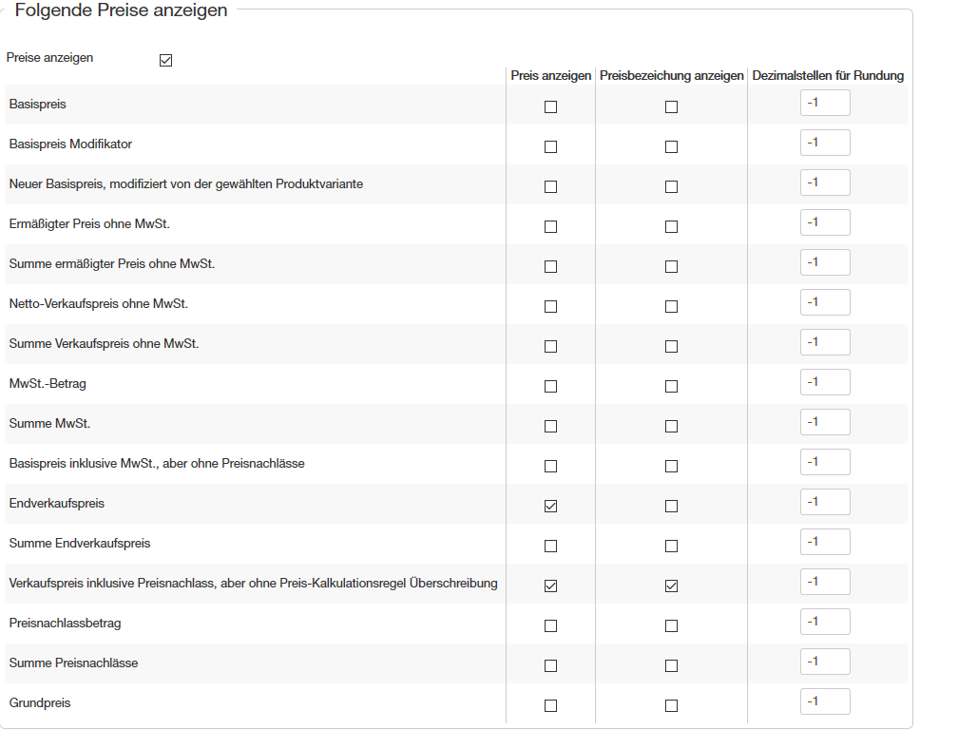Toggle 'Preisbezeichnung anzeigen' for Summe MwSt.

pyautogui.click(x=672, y=427)
